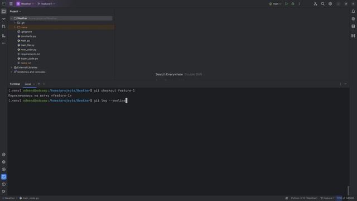The image size is (357, 201).
Task: Hide the Terminal panel with minimize dash
Action: pos(346,84)
